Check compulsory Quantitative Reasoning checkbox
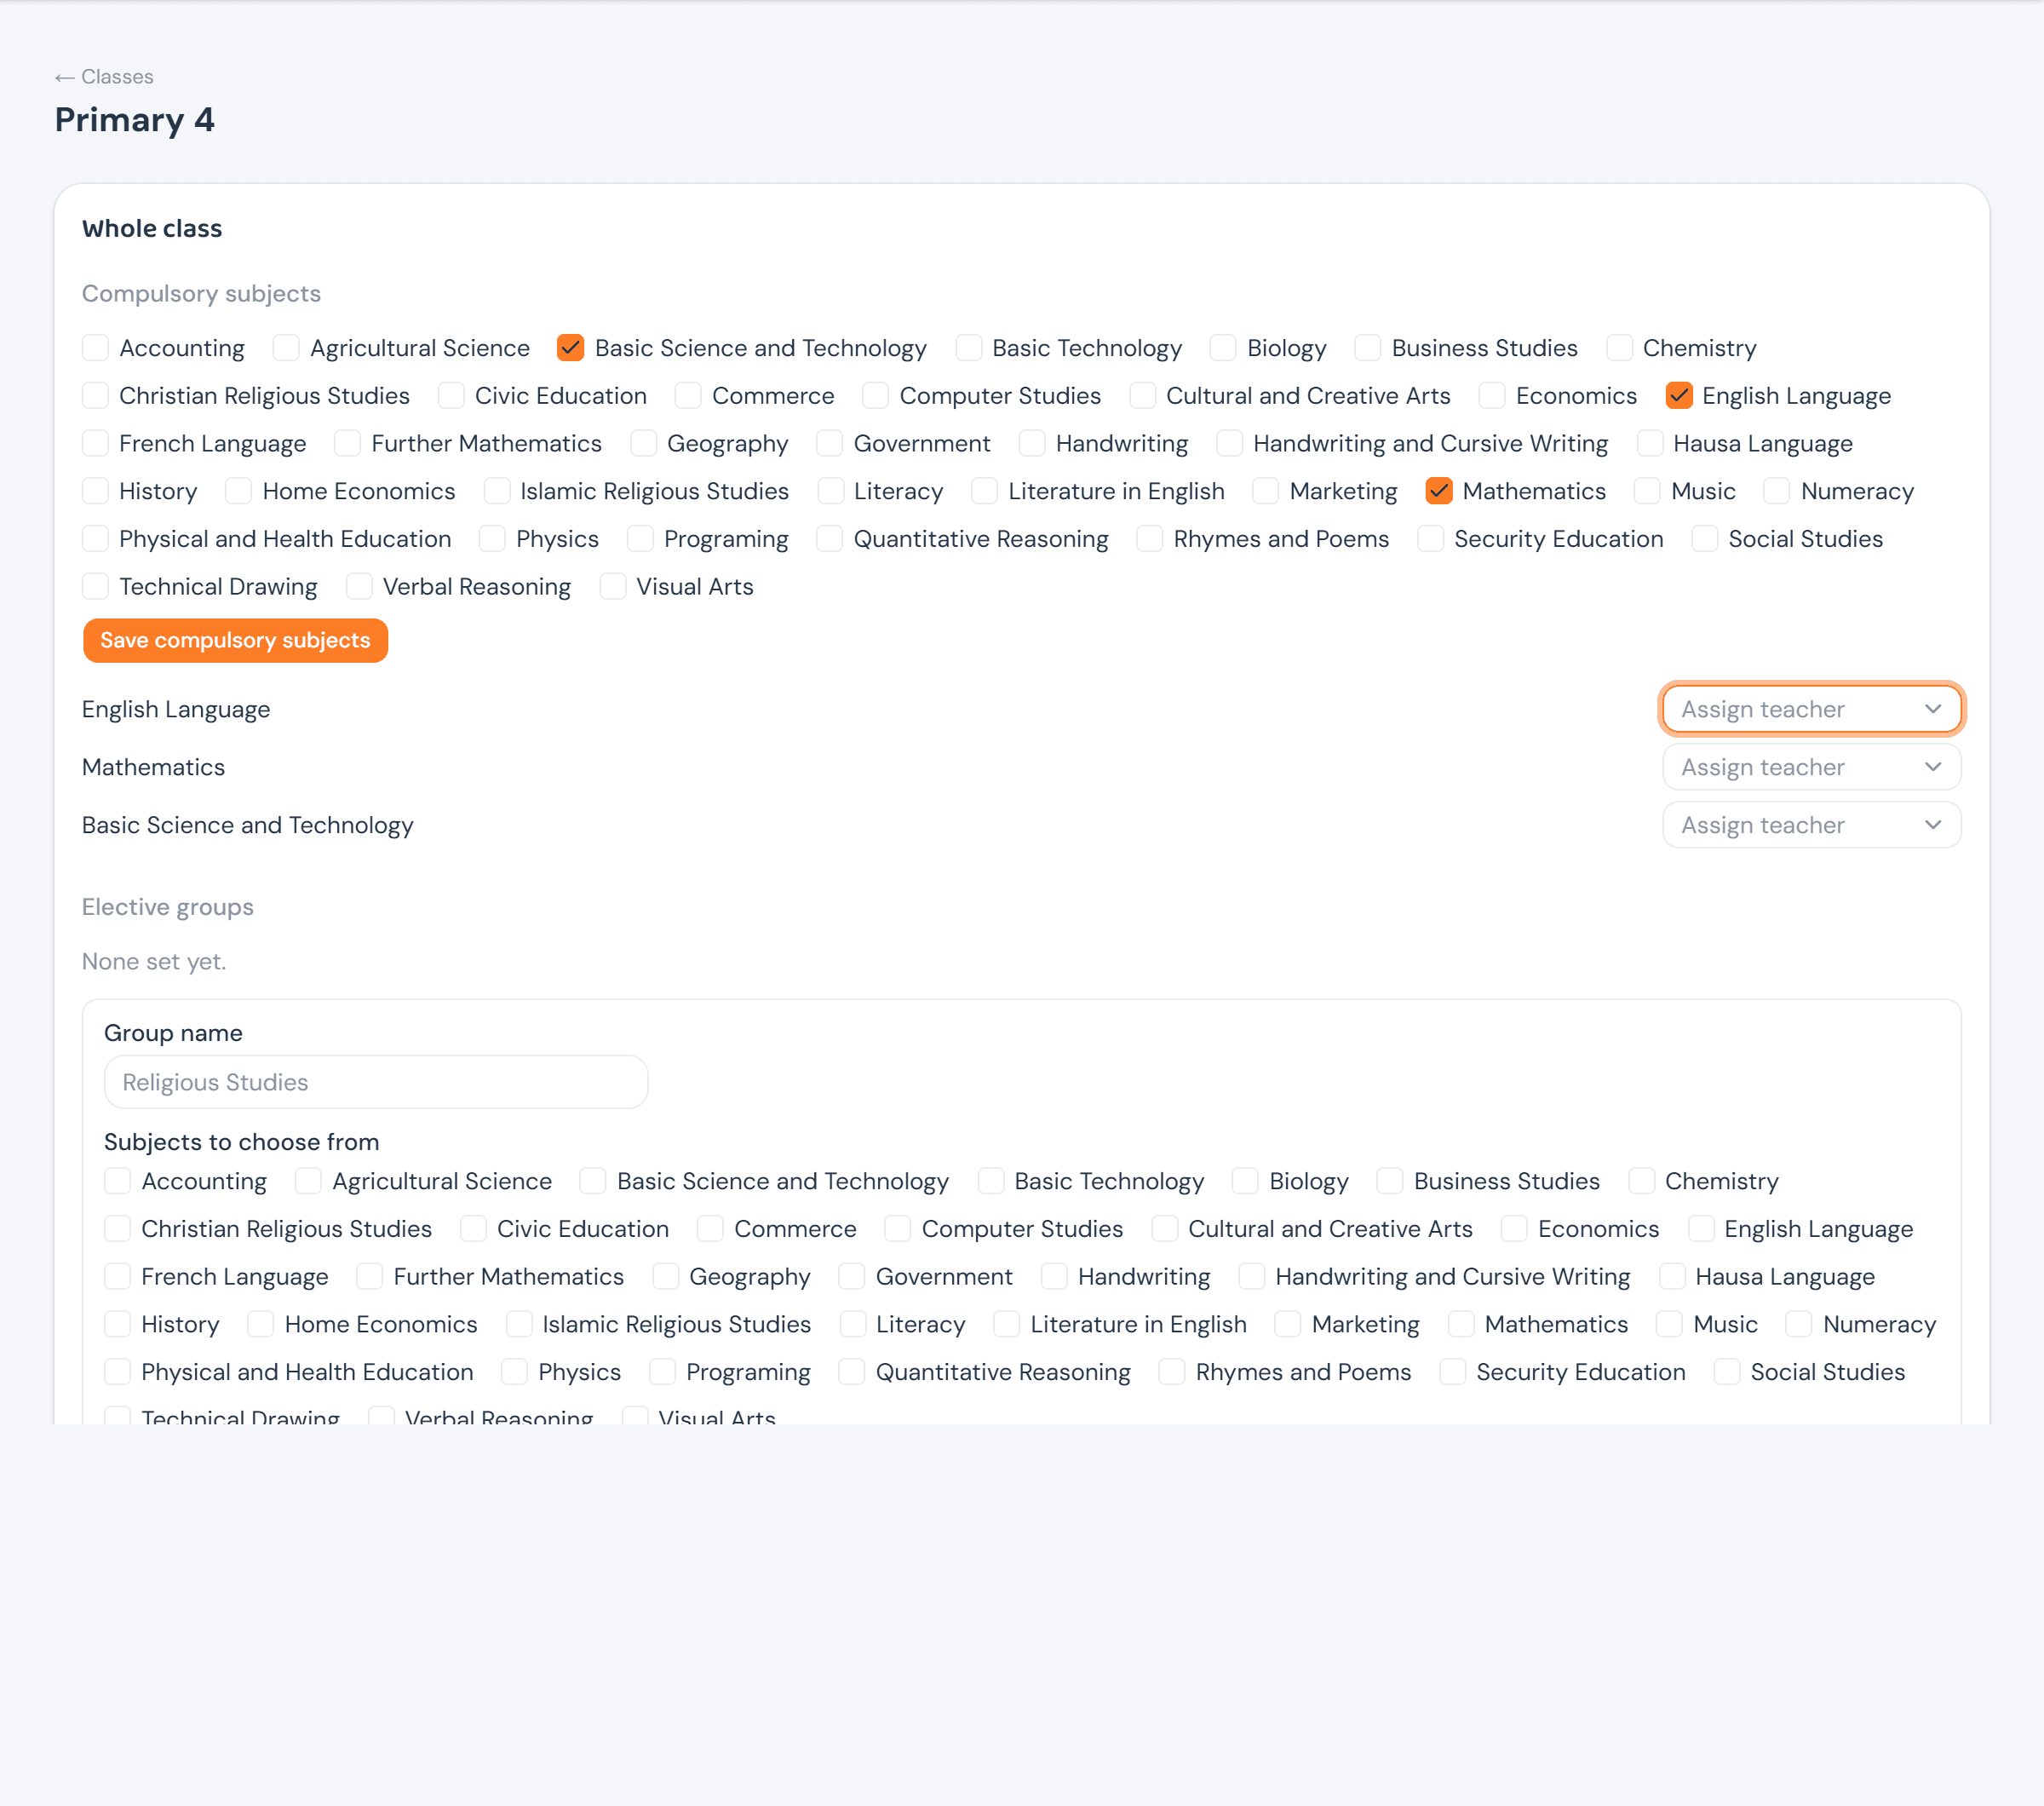Screen dimensions: 2044x1806 830,539
